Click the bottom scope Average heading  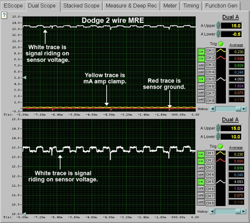236,148
